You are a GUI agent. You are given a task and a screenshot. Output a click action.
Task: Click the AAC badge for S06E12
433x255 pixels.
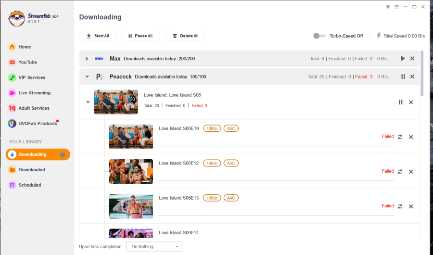231,163
